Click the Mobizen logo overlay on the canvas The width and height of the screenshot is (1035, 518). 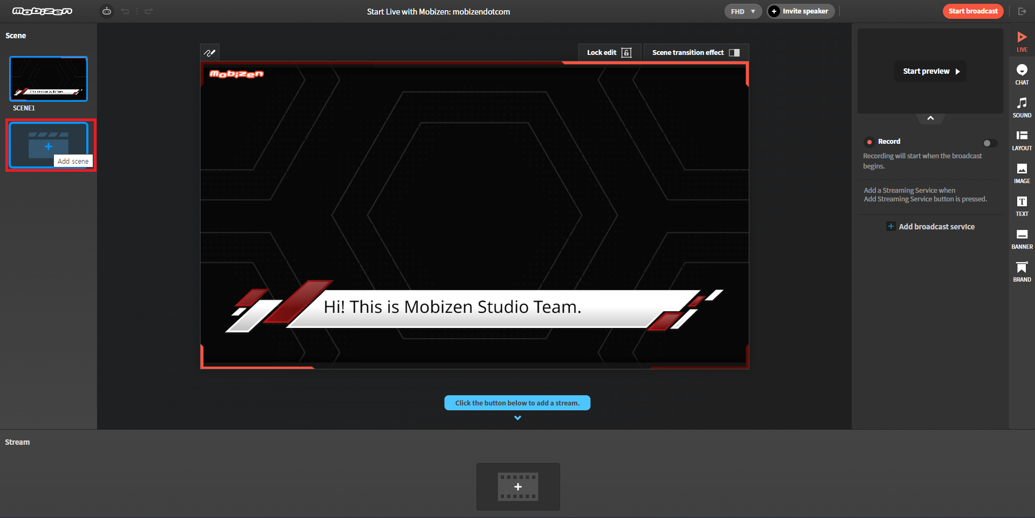[x=237, y=74]
